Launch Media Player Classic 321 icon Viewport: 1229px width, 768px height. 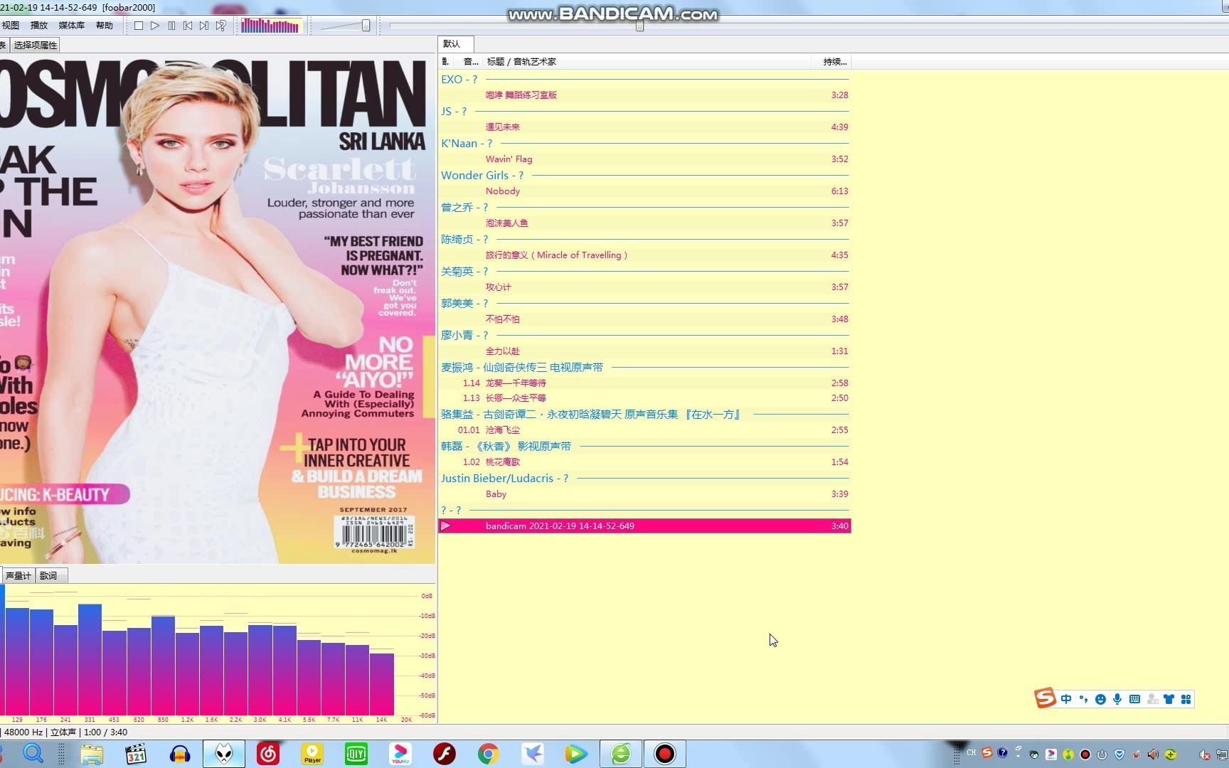(x=135, y=754)
